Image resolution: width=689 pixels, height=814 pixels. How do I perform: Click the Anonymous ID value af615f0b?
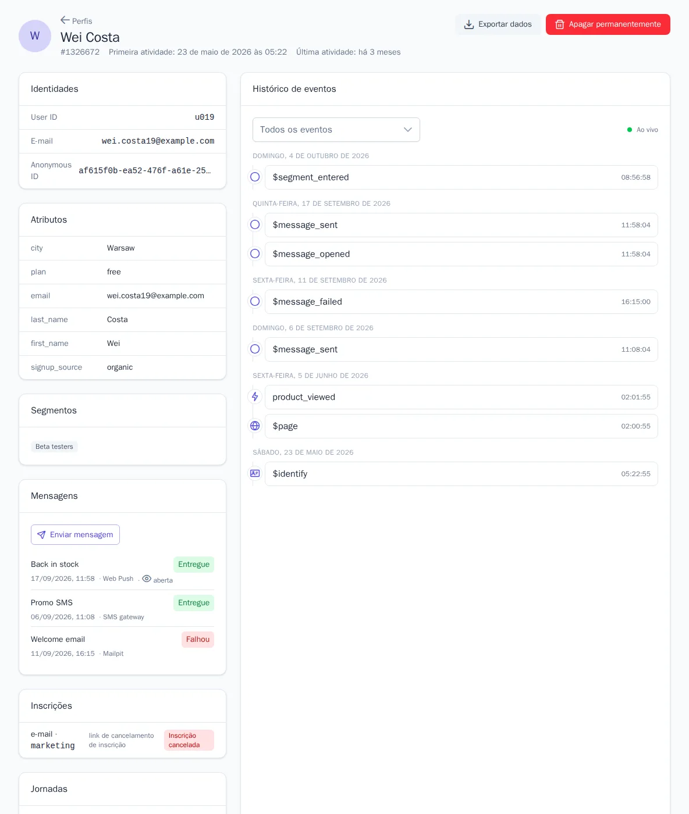[x=145, y=171]
